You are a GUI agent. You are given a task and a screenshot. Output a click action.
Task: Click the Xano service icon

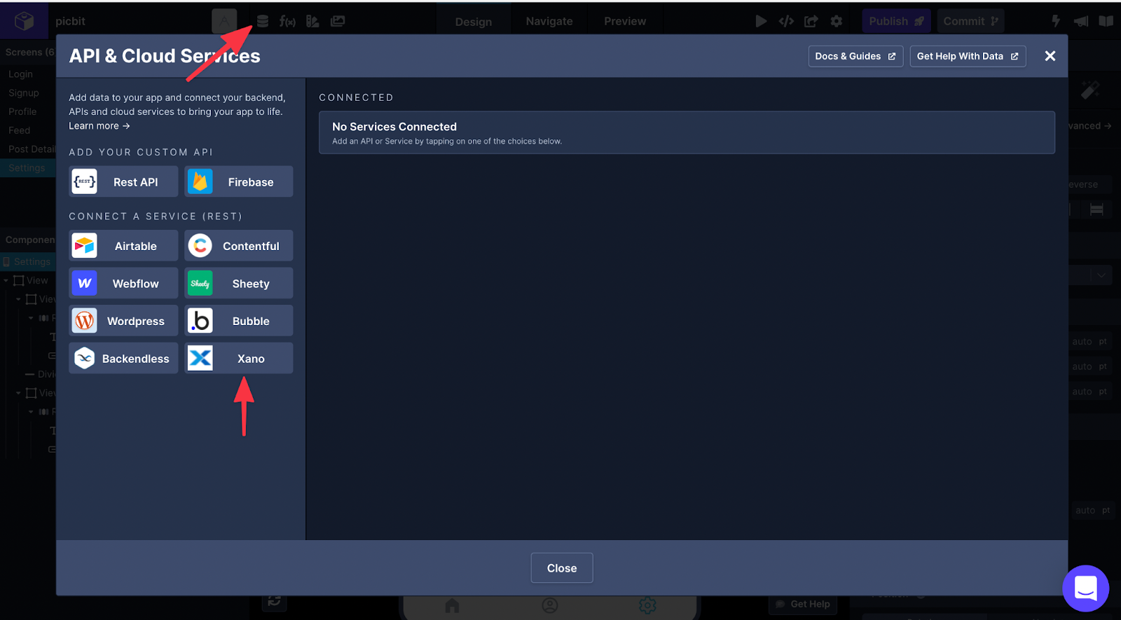[200, 358]
